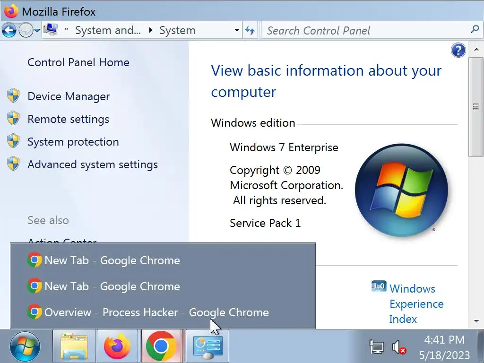
Task: Open Advanced system settings link
Action: (93, 164)
